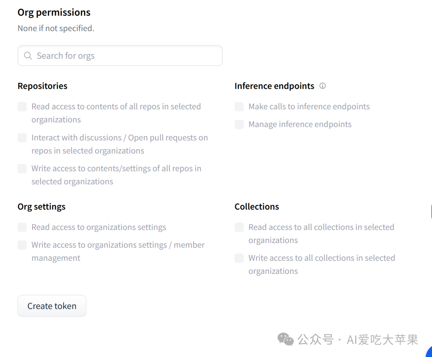Click the Create token button

(52, 306)
